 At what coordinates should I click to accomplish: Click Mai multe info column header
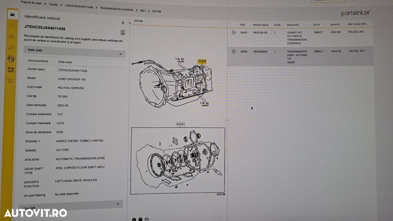[358, 24]
